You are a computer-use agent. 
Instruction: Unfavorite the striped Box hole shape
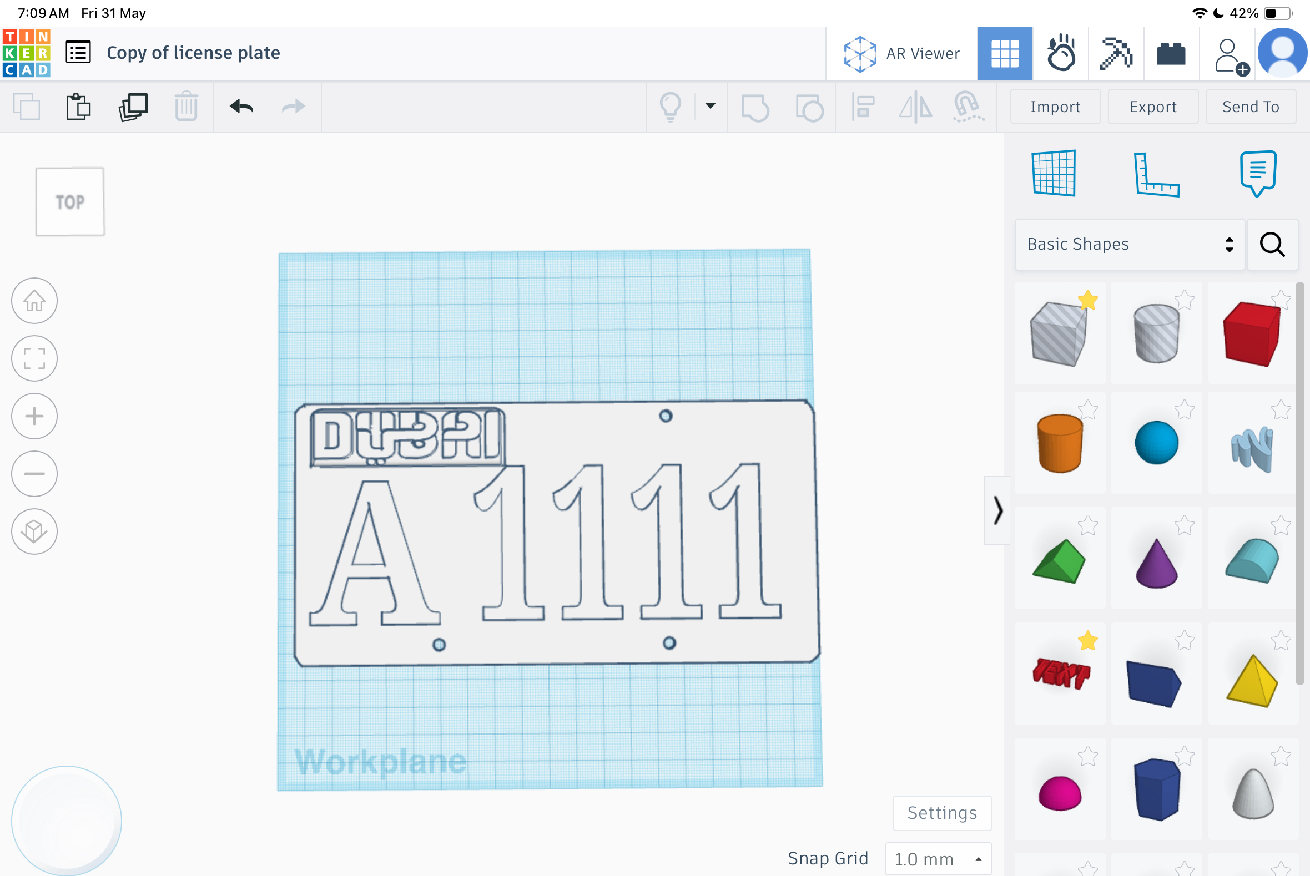pos(1087,300)
